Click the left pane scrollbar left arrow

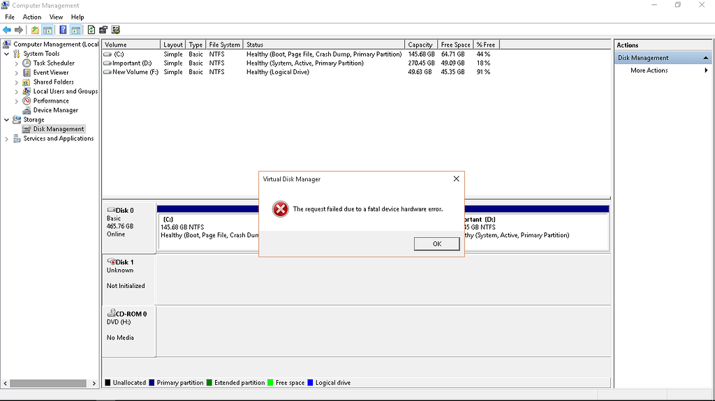(6, 384)
